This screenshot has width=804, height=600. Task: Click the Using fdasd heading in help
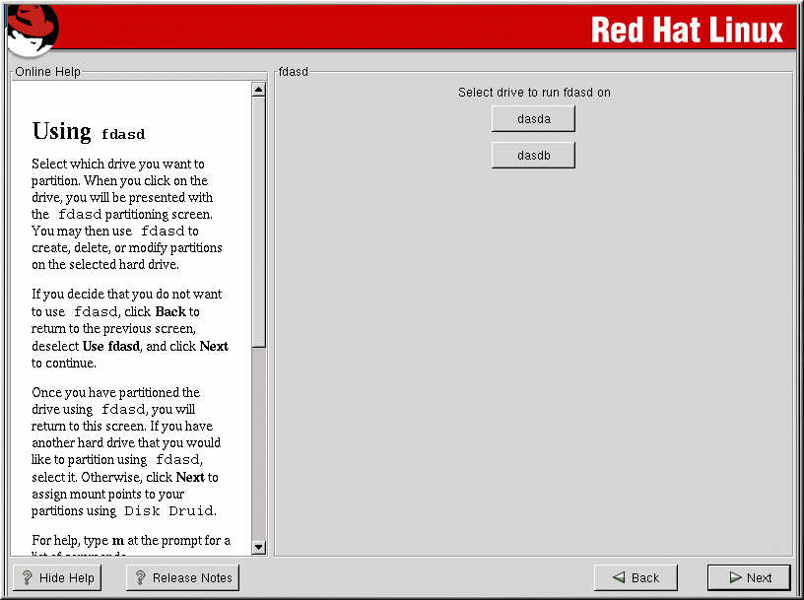[x=89, y=131]
